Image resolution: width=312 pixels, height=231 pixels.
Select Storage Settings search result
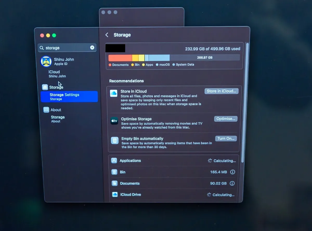tap(69, 96)
